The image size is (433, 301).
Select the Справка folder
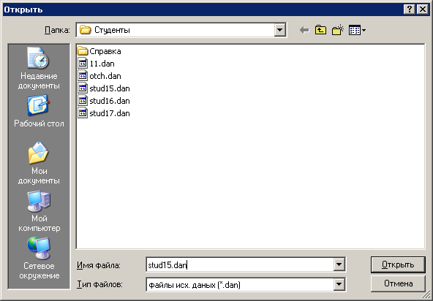[99, 51]
